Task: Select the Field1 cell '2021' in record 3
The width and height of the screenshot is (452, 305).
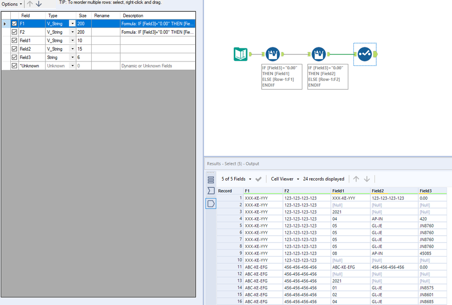Action: pos(350,212)
